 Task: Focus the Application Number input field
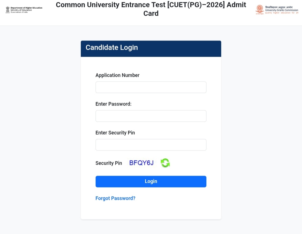[151, 87]
